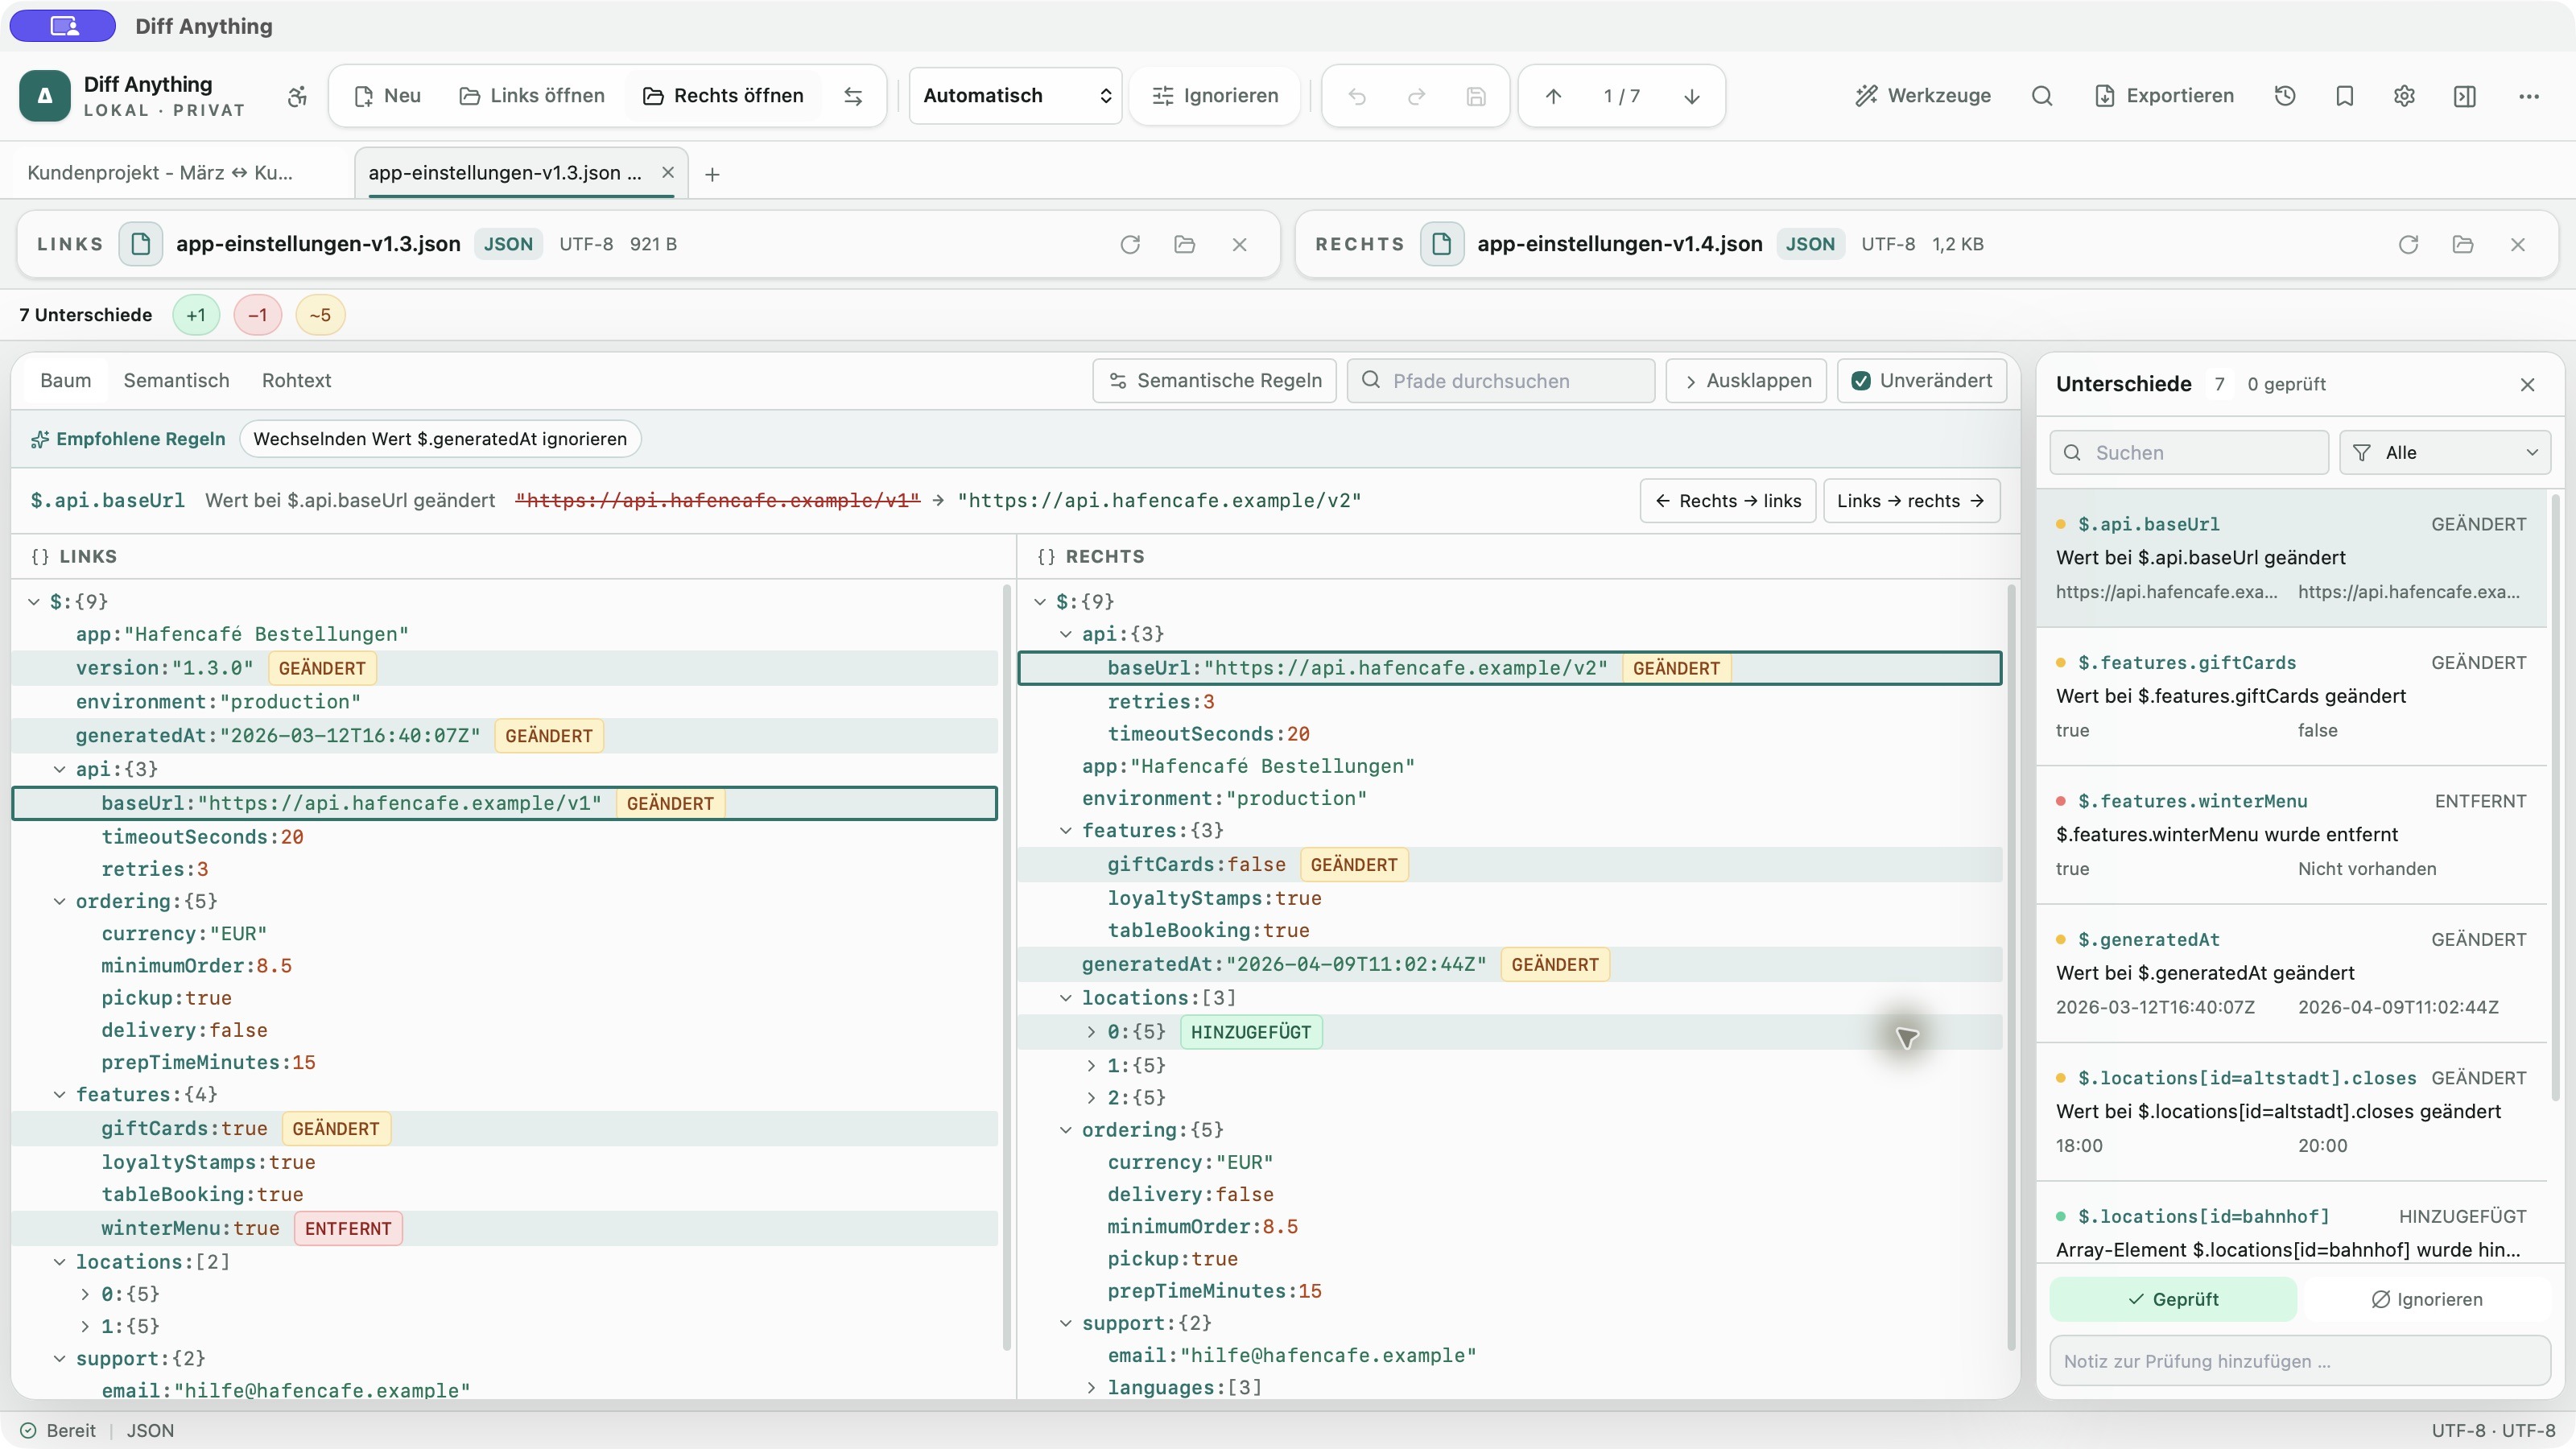The width and height of the screenshot is (2576, 1449).
Task: Select the Baum view tab
Action: [65, 381]
